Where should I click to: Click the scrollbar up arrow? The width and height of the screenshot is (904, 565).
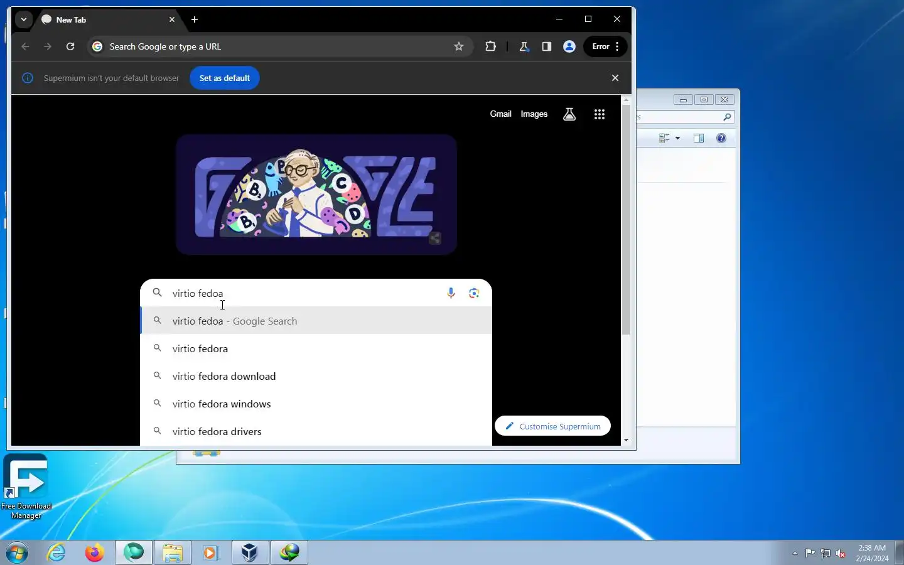coord(626,100)
